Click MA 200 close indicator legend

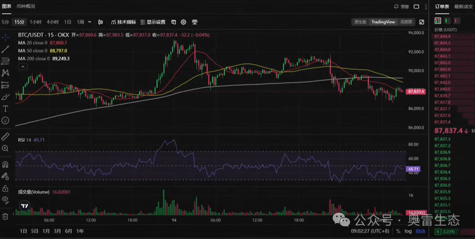click(x=44, y=59)
